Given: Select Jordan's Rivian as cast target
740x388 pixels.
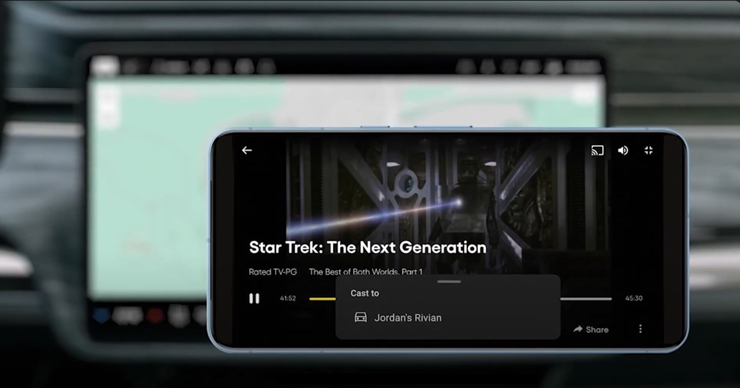Looking at the screenshot, I should 408,318.
